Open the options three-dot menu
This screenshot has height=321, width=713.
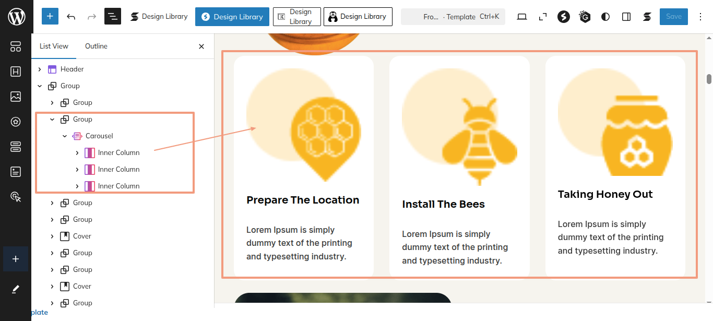point(700,17)
